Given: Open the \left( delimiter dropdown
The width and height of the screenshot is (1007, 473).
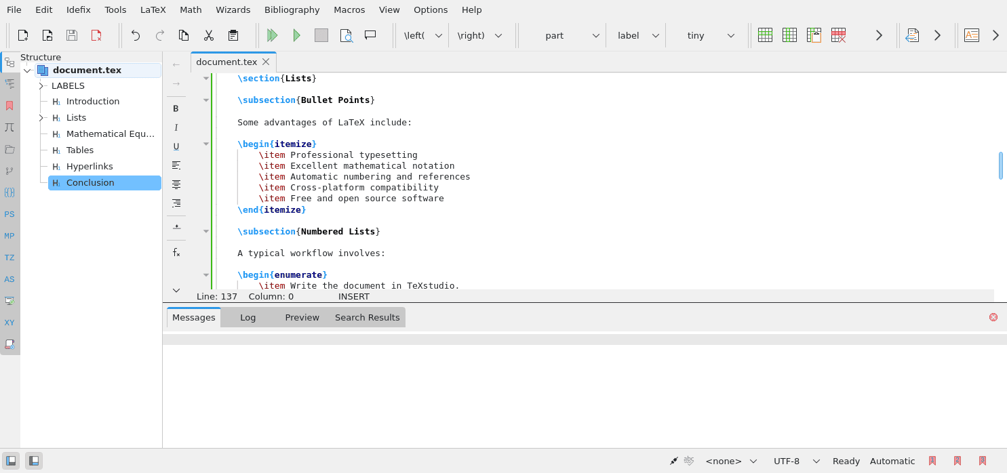Looking at the screenshot, I should pos(422,35).
